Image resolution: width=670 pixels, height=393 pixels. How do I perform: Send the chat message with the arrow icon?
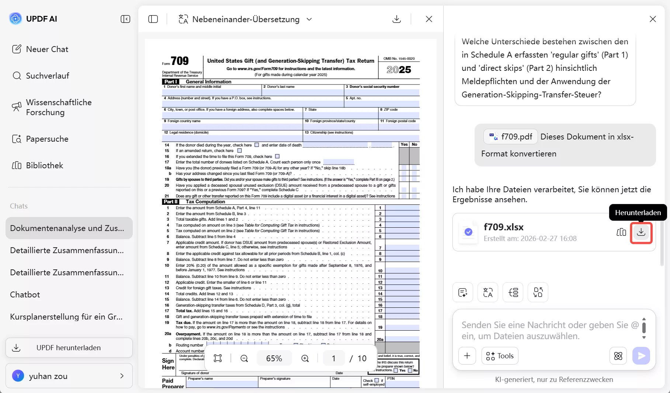coord(641,356)
